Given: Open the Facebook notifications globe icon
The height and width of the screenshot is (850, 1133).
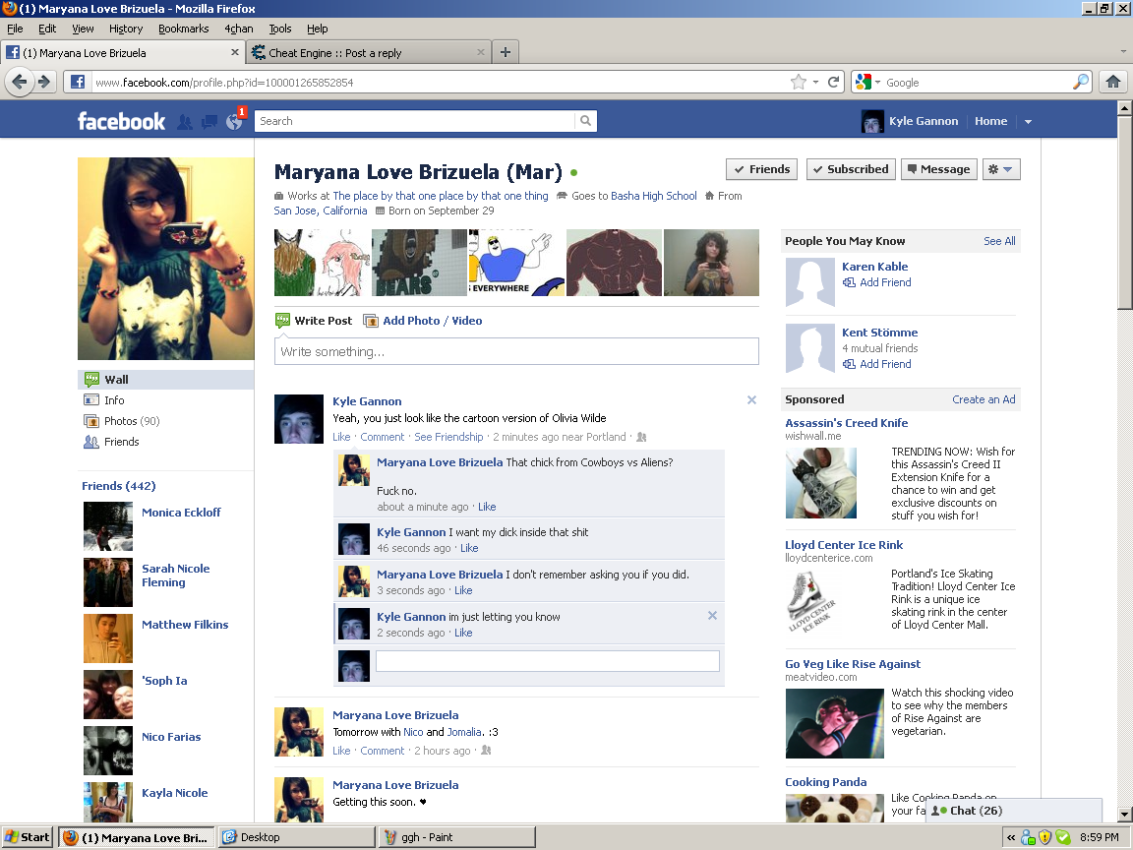Looking at the screenshot, I should click(x=233, y=122).
